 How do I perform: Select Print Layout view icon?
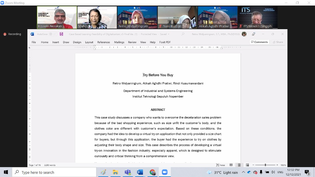239,165
